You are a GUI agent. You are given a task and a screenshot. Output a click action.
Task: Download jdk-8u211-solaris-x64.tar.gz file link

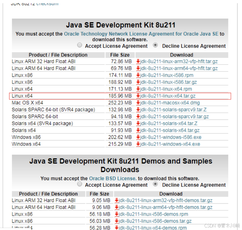click(x=170, y=130)
